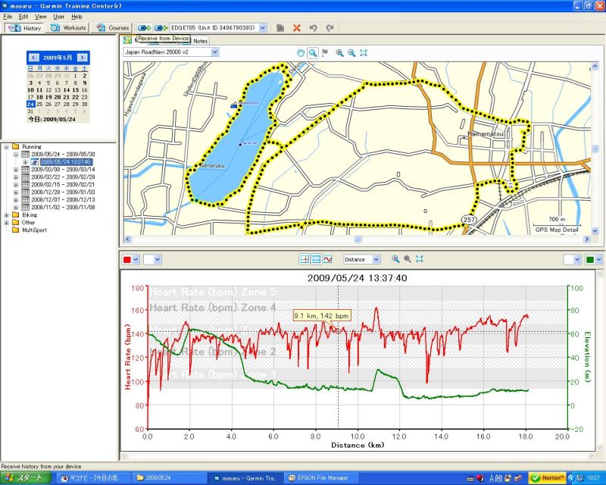Zoom out on the map
606x485 pixels.
click(x=351, y=53)
